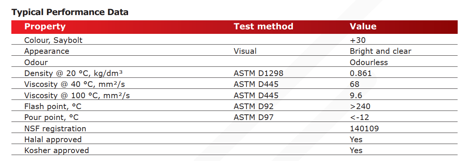466x161 pixels.
Task: Click the 'ASTM D1298' test method
Action: click(259, 73)
